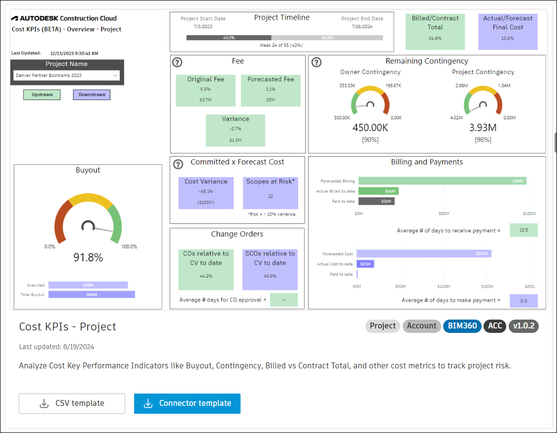
Task: Click the Forecasted Fee card
Action: click(271, 91)
